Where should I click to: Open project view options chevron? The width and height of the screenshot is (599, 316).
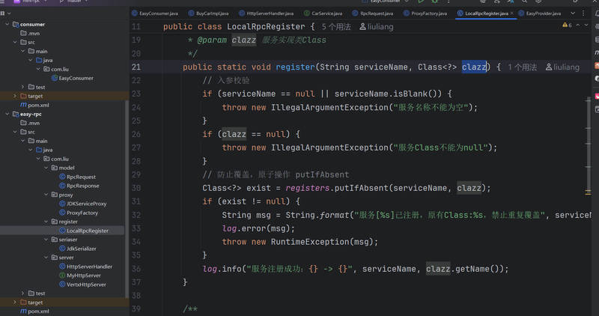click(x=9, y=13)
